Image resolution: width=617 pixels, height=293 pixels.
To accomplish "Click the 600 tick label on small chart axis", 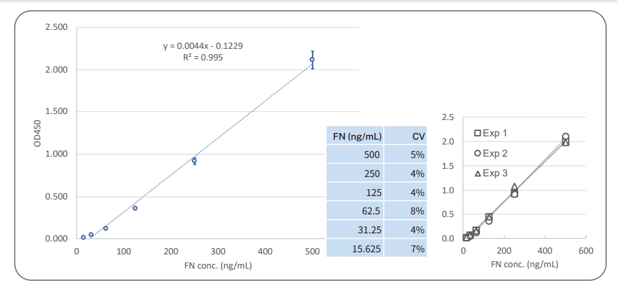I will [586, 251].
